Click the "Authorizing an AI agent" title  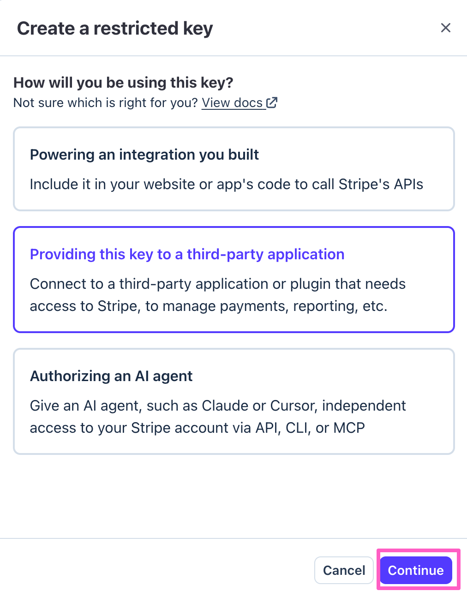pyautogui.click(x=111, y=376)
